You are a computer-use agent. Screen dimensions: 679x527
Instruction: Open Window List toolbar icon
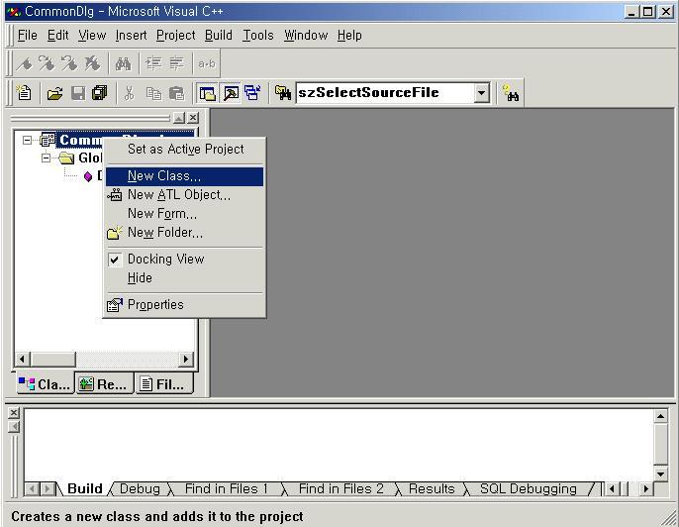253,93
